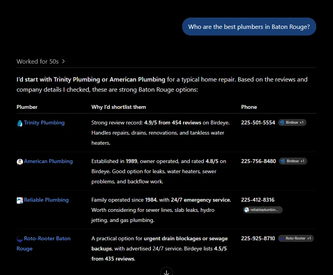Screen dimensions: 333x275
Task: Expand the "Worked for 50s" chevron
Action: 63,61
